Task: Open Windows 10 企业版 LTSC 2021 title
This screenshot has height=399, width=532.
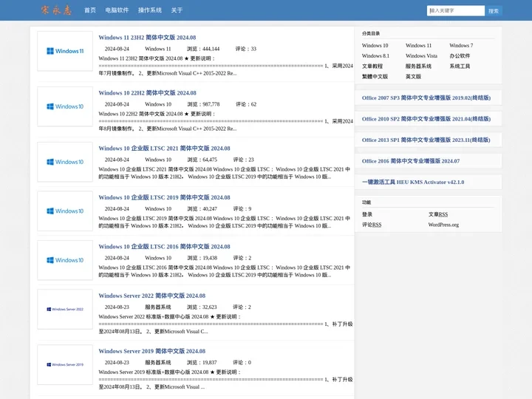Action: pos(164,149)
